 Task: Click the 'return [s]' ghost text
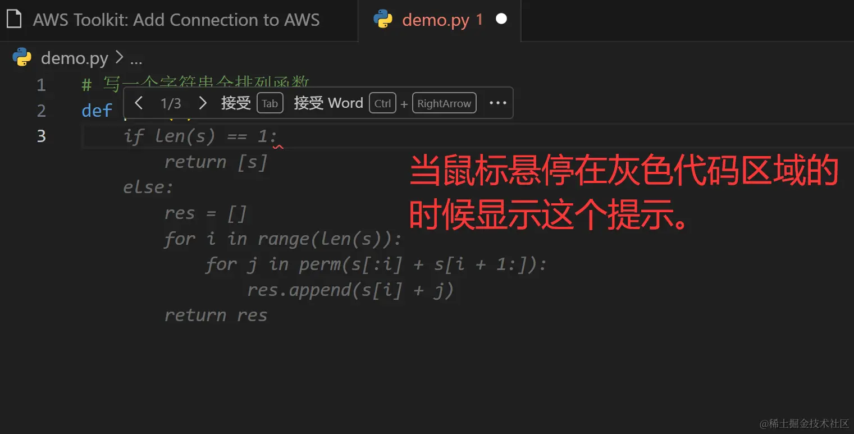coord(216,162)
